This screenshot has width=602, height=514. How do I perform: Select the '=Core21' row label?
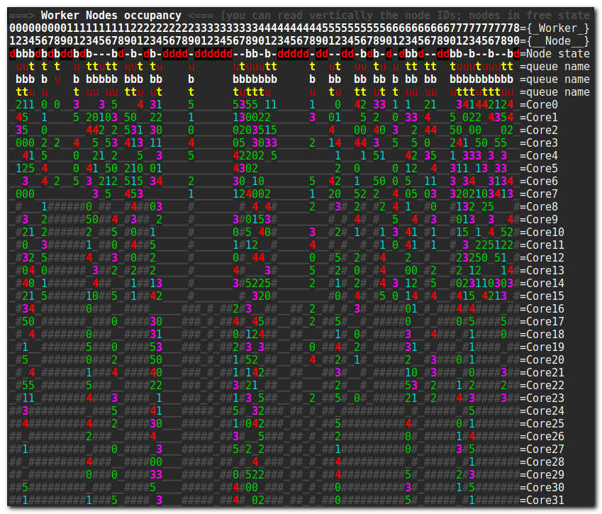point(542,373)
